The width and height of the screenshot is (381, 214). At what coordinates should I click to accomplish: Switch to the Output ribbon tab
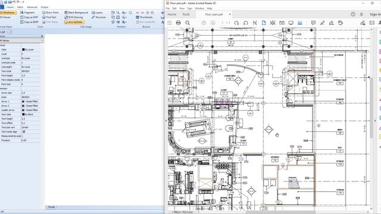(45, 7)
